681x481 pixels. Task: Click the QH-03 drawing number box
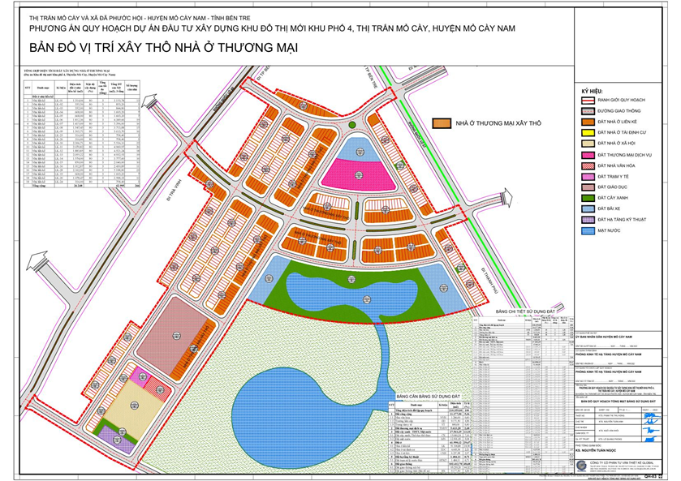click(651, 476)
